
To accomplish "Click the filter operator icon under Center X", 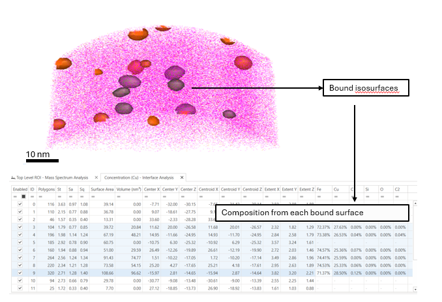I will (x=143, y=196).
